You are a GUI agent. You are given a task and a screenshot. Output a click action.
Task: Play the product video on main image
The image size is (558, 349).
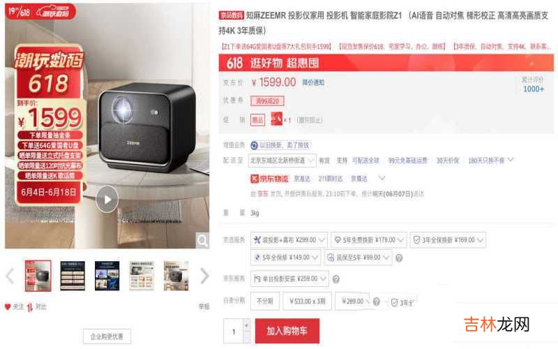click(x=107, y=200)
